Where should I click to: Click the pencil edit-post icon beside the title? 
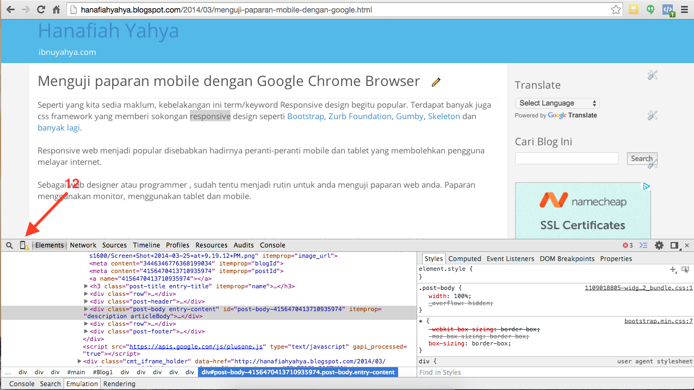point(436,82)
